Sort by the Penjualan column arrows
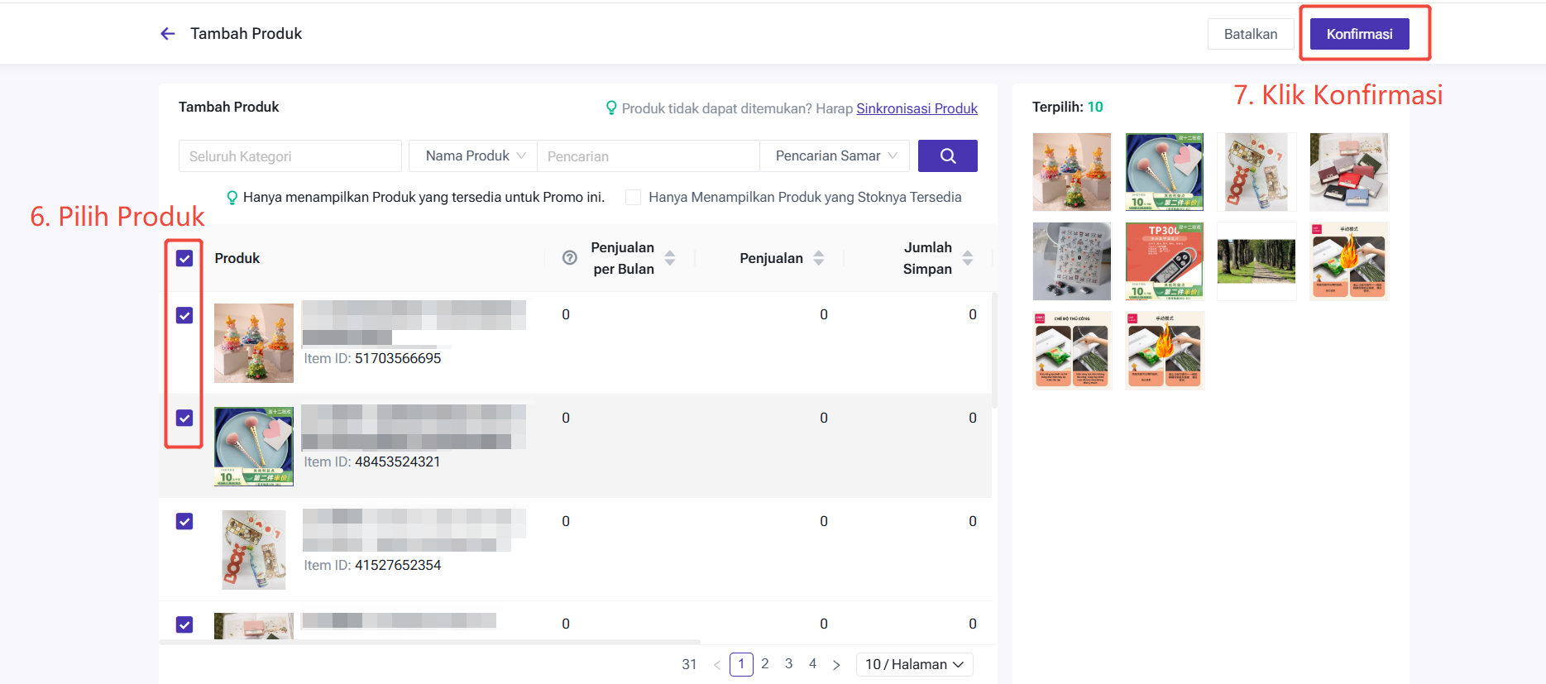Screen dimensions: 1546x684 pos(819,258)
